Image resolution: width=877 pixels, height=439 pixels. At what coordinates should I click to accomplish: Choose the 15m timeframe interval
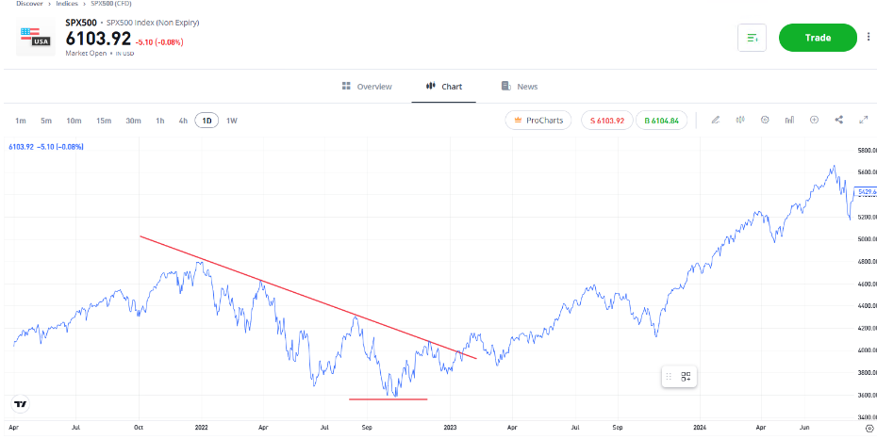[x=104, y=121]
